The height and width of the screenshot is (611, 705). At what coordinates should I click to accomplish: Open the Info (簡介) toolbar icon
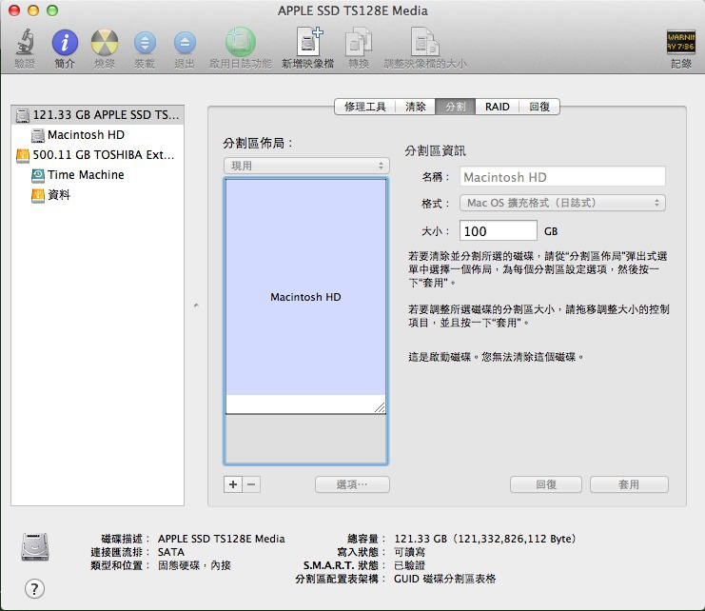65,43
